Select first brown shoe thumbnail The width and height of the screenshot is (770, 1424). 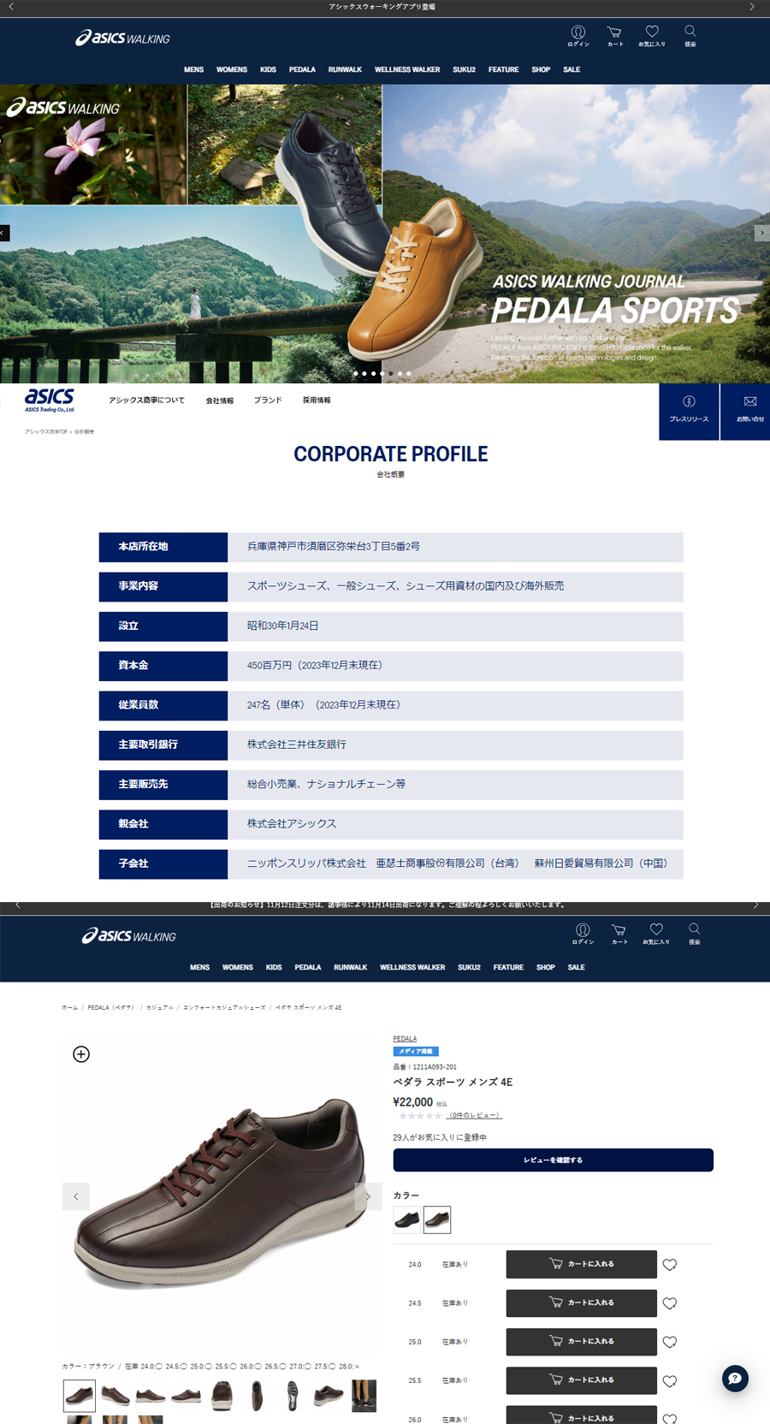point(80,1396)
